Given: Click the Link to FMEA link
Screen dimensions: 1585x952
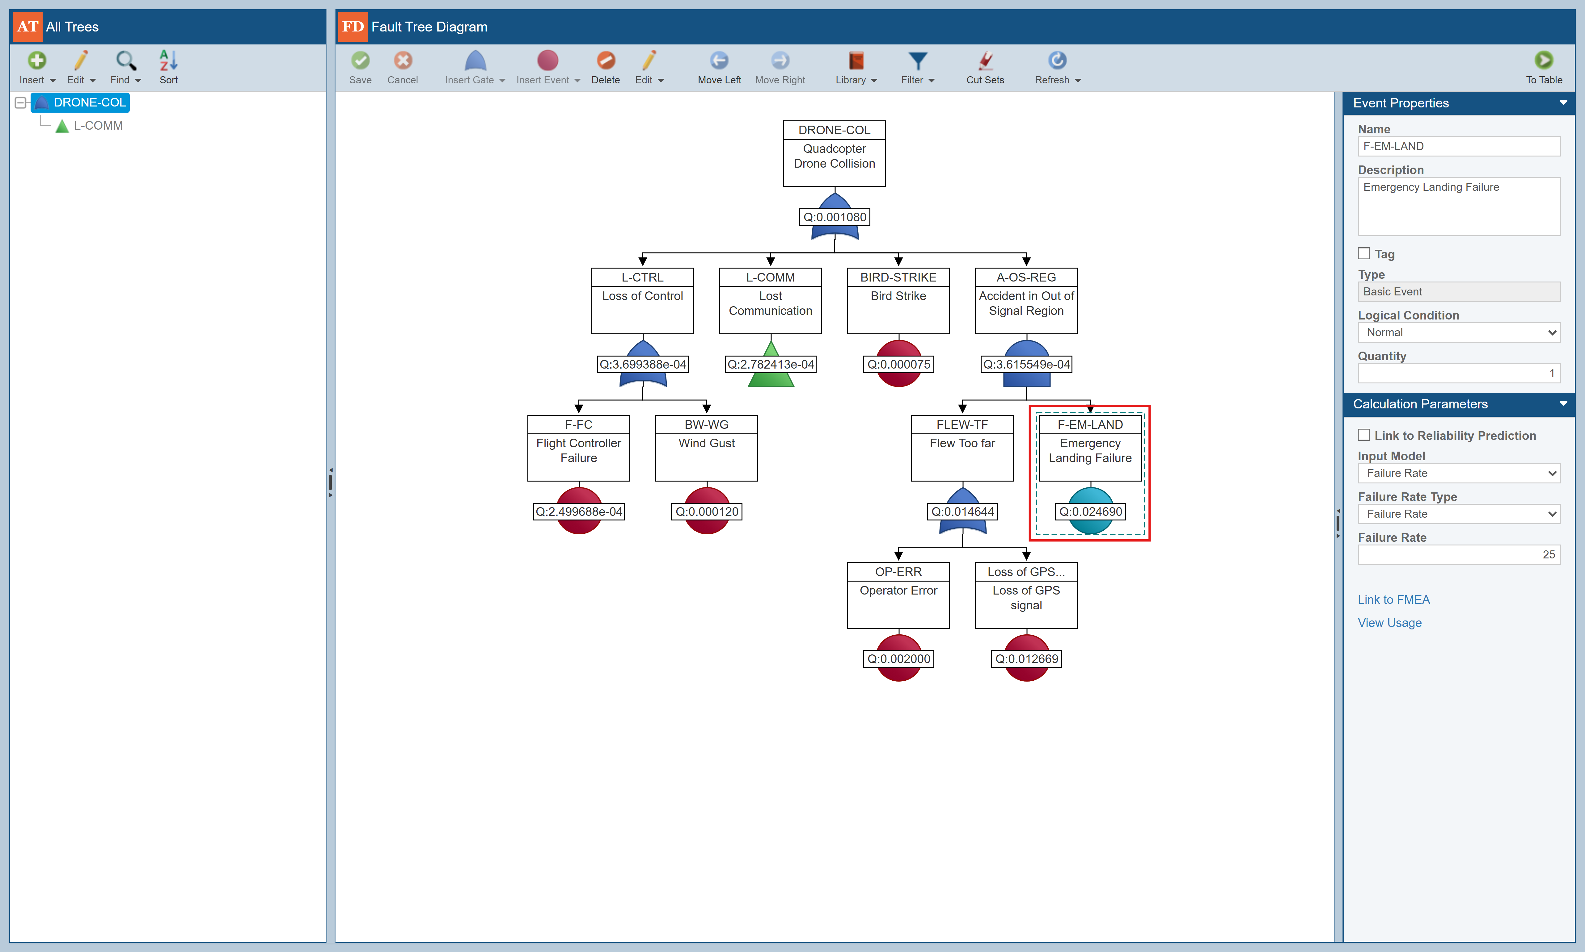Looking at the screenshot, I should click(x=1393, y=599).
